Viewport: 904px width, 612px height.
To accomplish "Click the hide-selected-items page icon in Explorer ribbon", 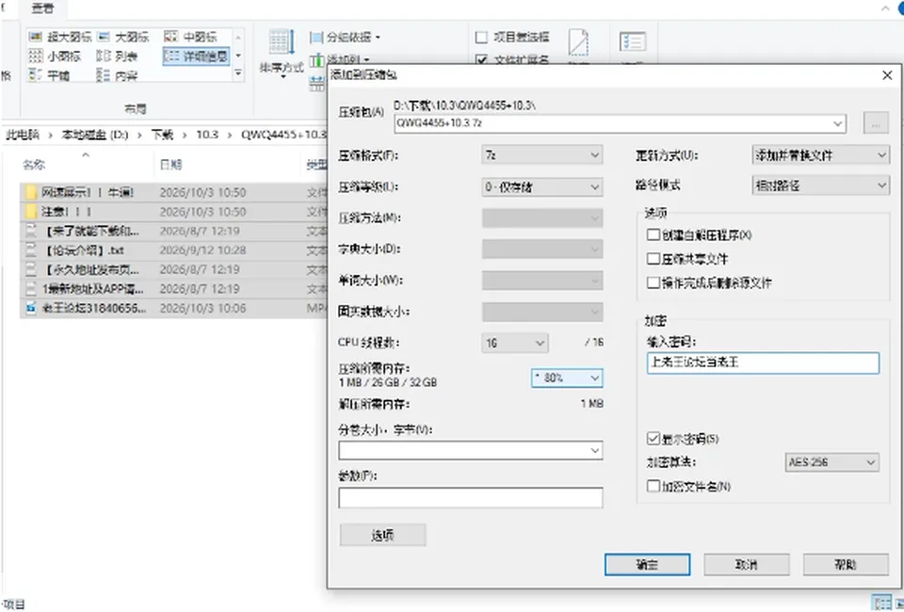I will (578, 43).
